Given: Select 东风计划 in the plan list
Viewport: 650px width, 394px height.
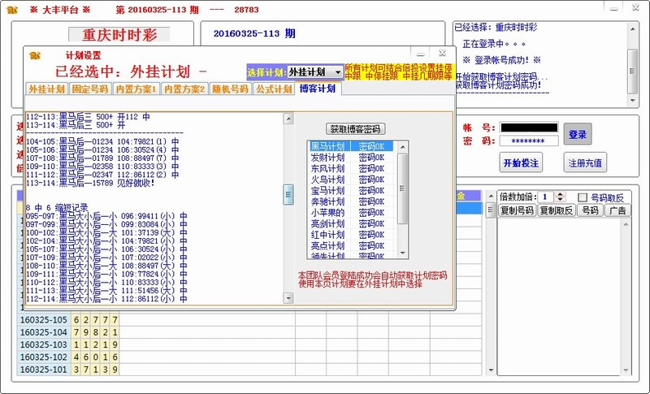Looking at the screenshot, I should coord(352,169).
